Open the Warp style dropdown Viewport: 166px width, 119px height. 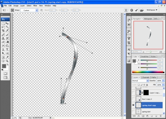[37, 10]
